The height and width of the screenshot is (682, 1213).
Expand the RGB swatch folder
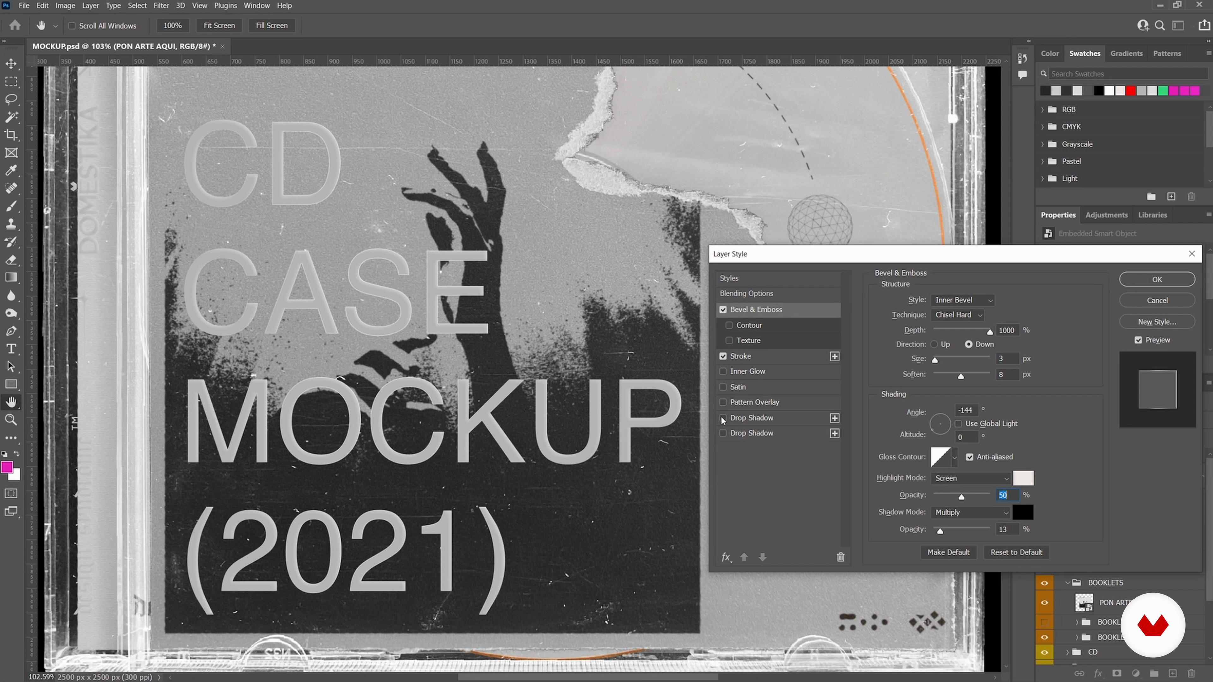point(1042,110)
